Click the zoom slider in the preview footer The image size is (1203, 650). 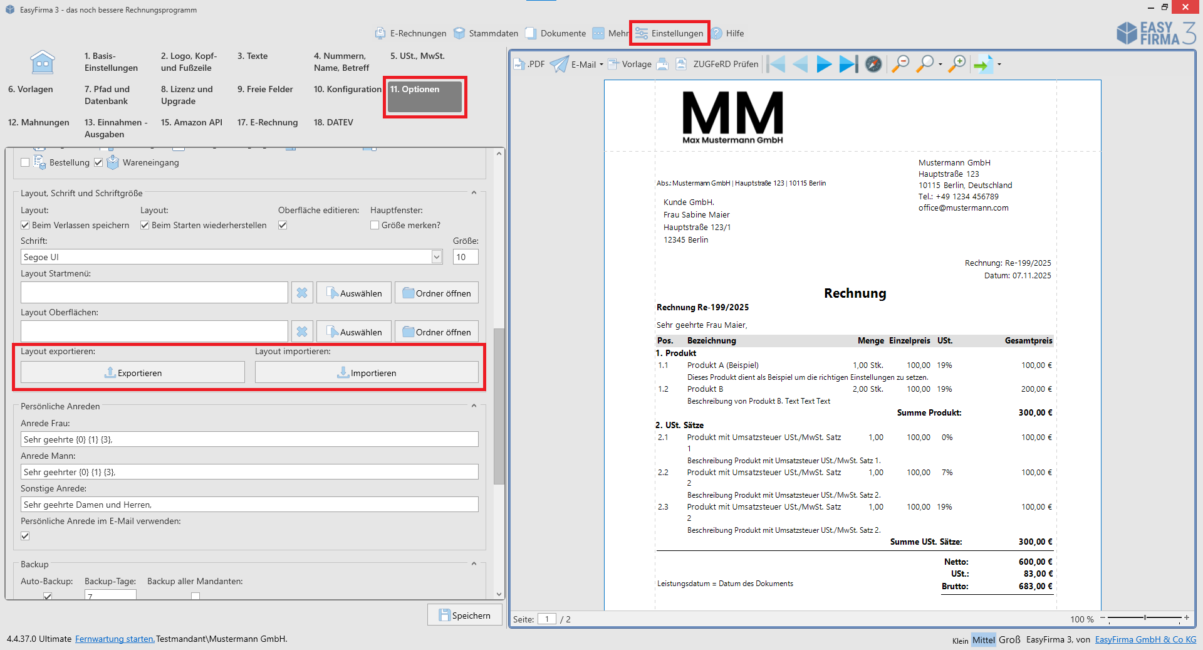point(1144,618)
